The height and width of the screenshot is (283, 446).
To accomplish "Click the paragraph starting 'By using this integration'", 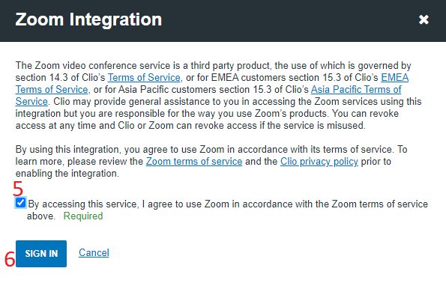I will point(211,162).
